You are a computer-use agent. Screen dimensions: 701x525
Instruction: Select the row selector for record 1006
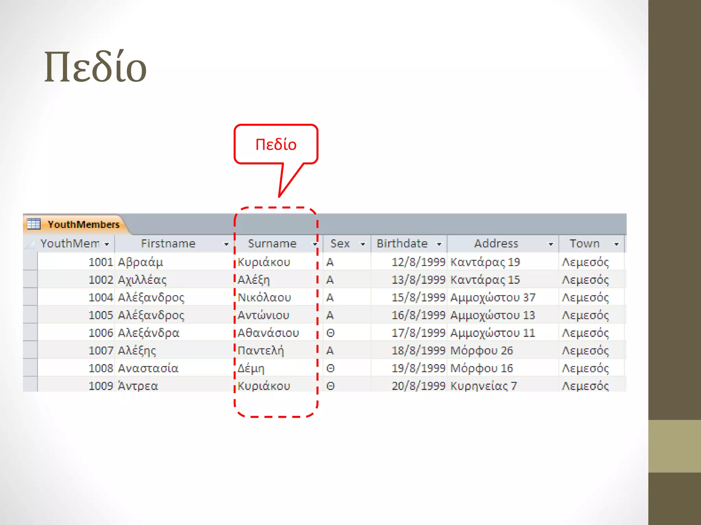point(30,333)
